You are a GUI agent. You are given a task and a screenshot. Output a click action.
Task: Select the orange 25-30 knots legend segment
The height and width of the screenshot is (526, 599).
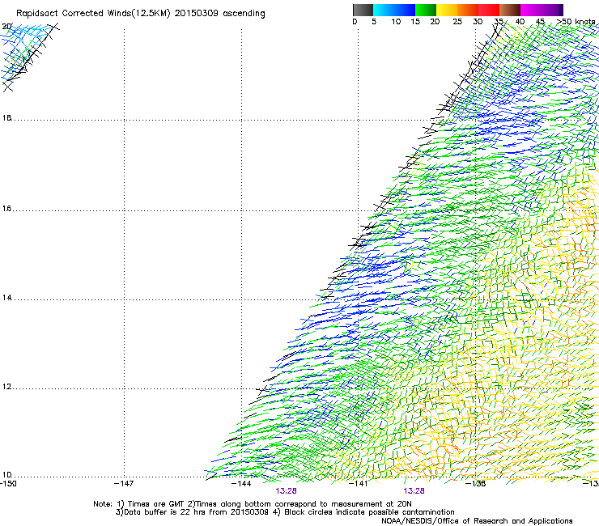468,10
